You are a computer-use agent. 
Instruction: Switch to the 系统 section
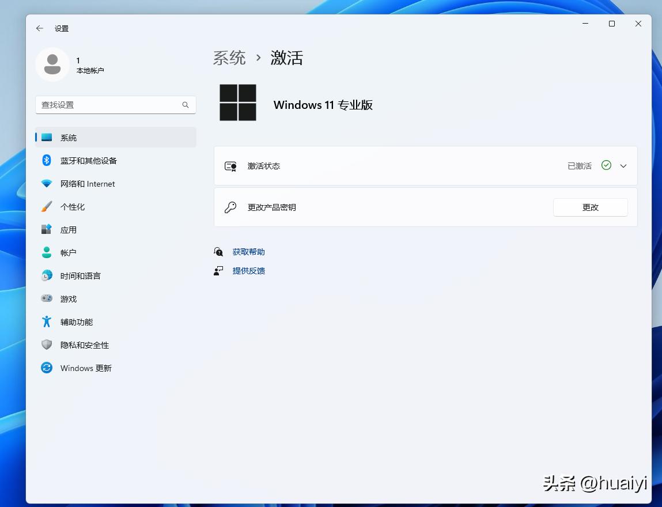click(69, 137)
